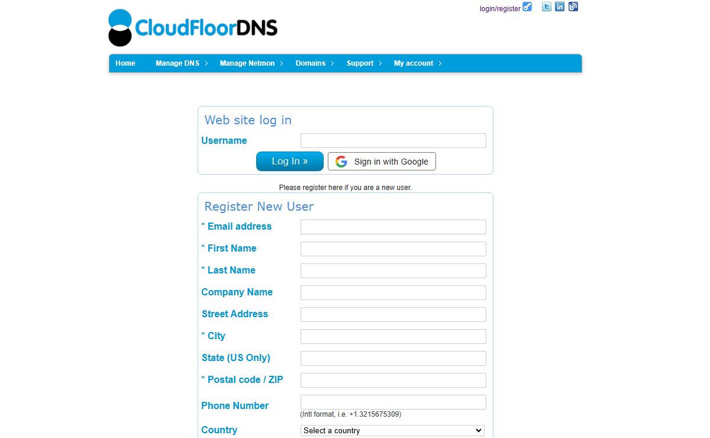Viewport: 710px width, 438px height.
Task: Click the * City label
Action: coord(213,336)
